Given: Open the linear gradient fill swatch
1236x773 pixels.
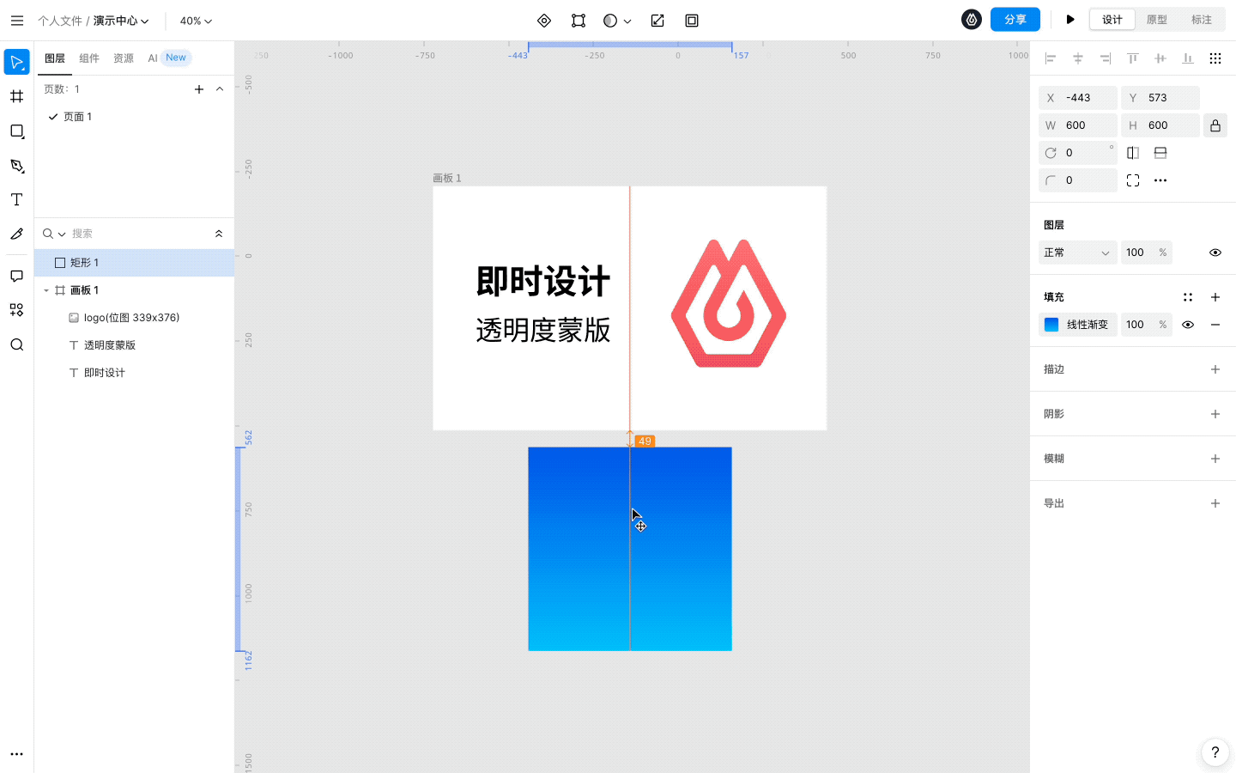Looking at the screenshot, I should pyautogui.click(x=1051, y=324).
